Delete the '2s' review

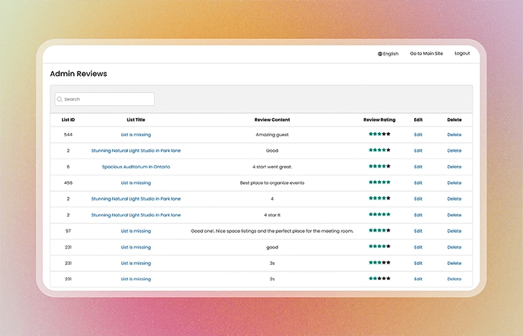click(454, 279)
